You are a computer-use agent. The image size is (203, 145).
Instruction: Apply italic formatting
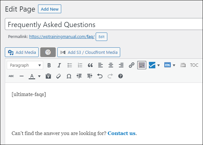59,65
